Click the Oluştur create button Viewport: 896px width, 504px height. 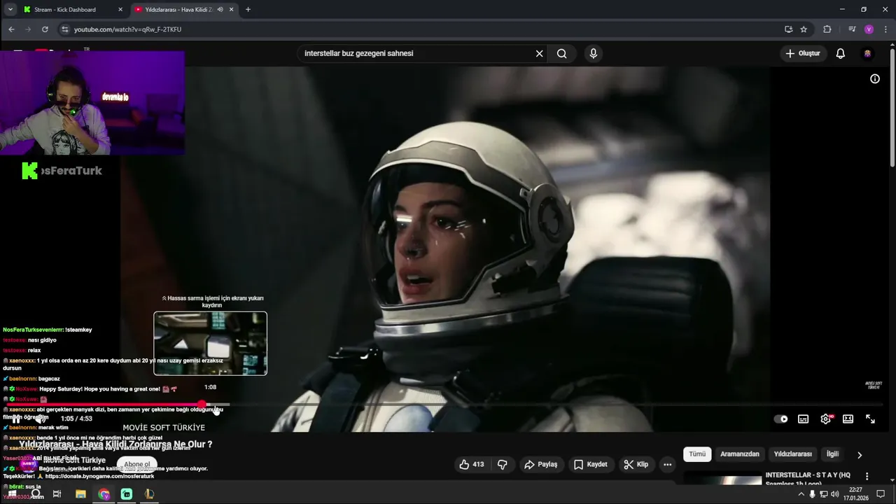[x=803, y=53]
